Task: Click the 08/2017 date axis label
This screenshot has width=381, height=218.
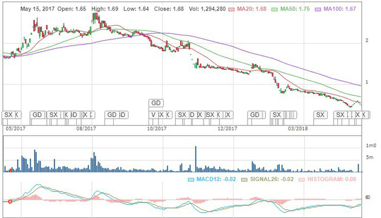Action: point(86,129)
